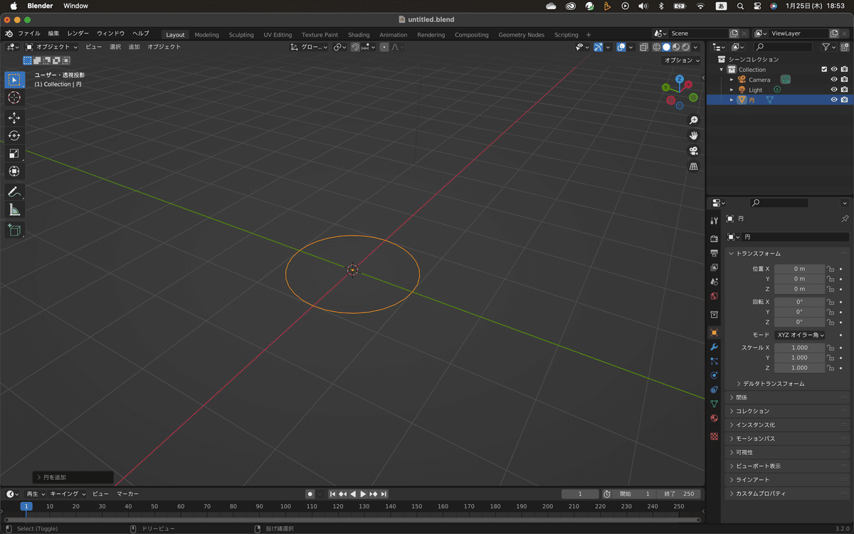Jump to the timeline end frame button
854x534 pixels.
pyautogui.click(x=384, y=494)
